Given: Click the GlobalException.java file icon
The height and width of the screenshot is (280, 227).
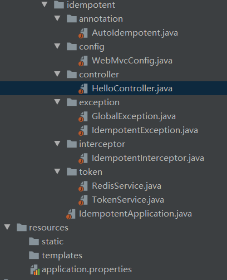Looking at the screenshot, I should pyautogui.click(x=83, y=117).
